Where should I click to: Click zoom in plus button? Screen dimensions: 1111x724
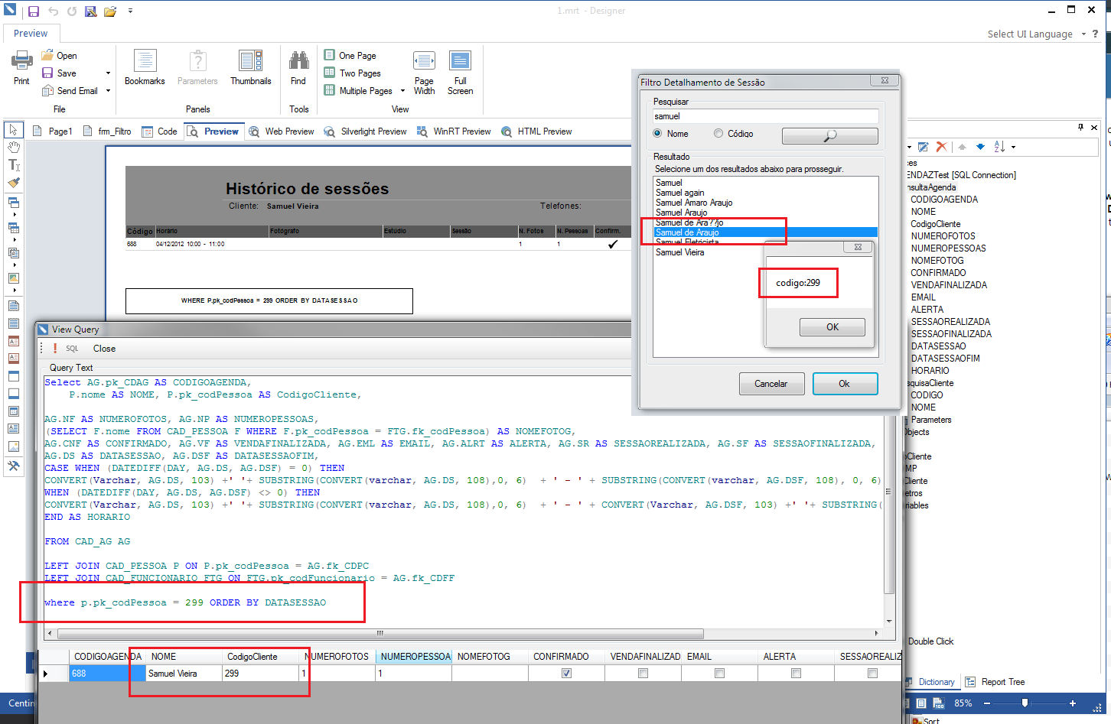point(1073,703)
